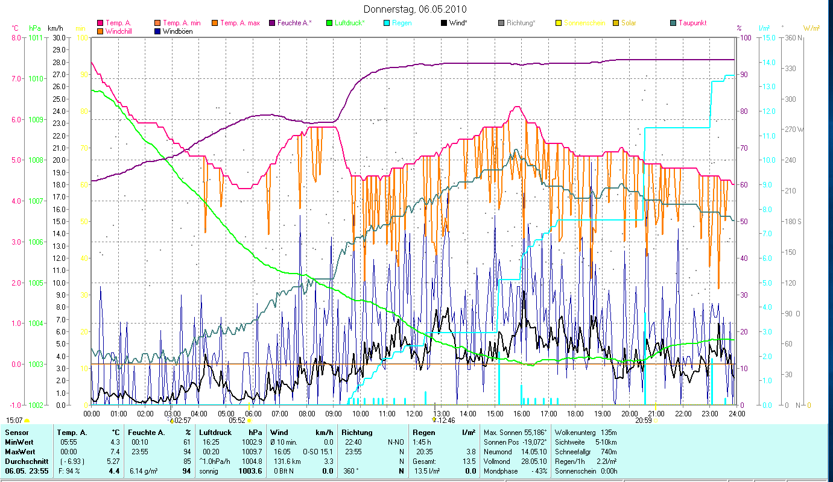Click the cyan Regen legend square
This screenshot has width=833, height=482.
point(387,23)
